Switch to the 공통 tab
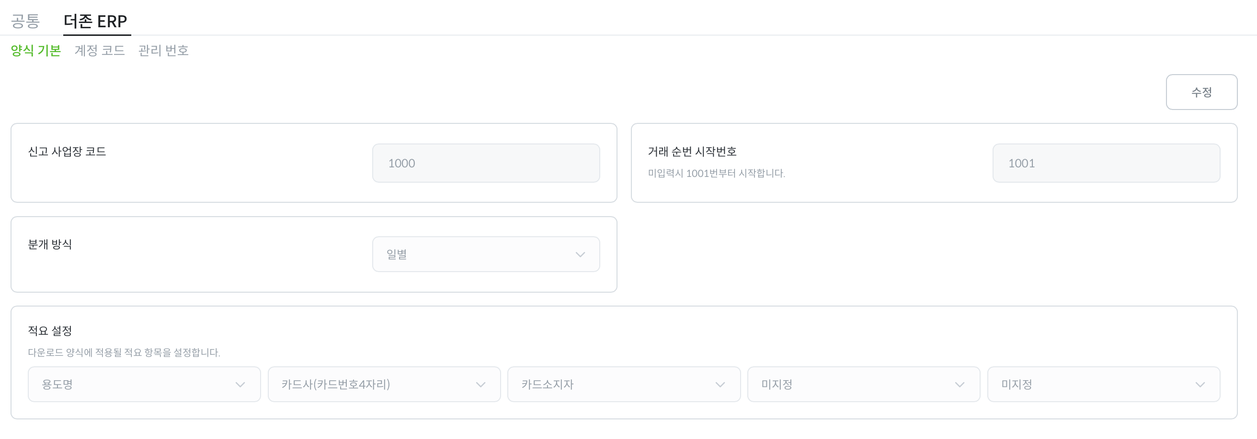This screenshot has width=1257, height=439. point(25,21)
